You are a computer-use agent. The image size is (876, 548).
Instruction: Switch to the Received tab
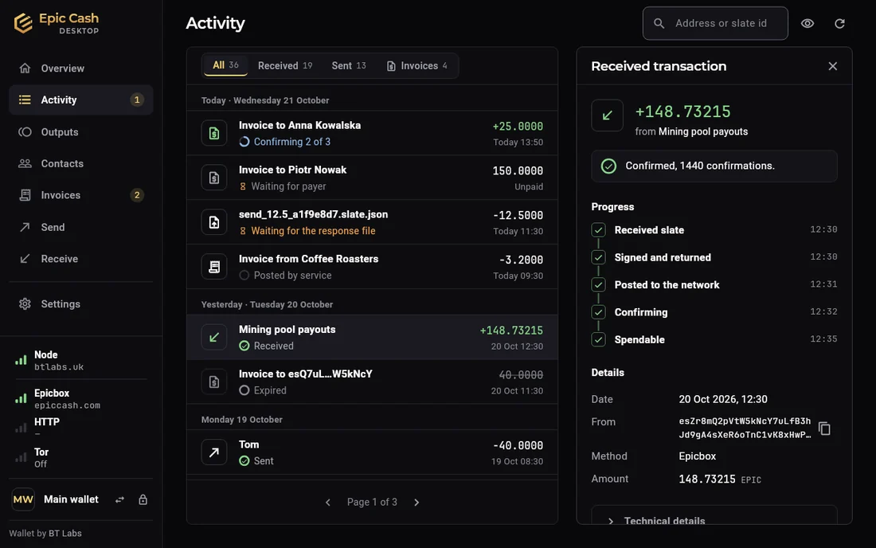click(285, 66)
